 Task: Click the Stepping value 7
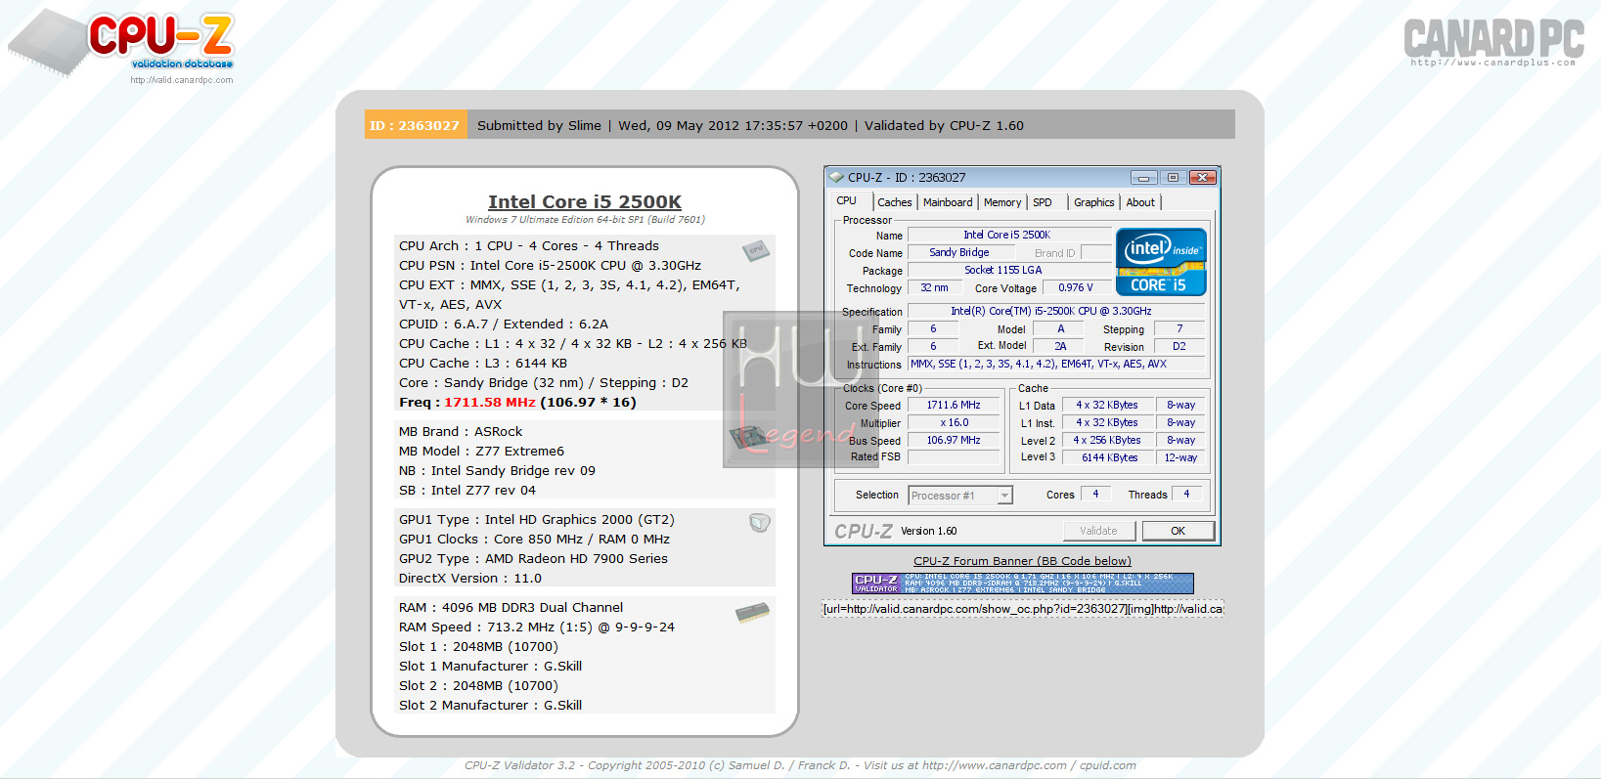pyautogui.click(x=1179, y=328)
